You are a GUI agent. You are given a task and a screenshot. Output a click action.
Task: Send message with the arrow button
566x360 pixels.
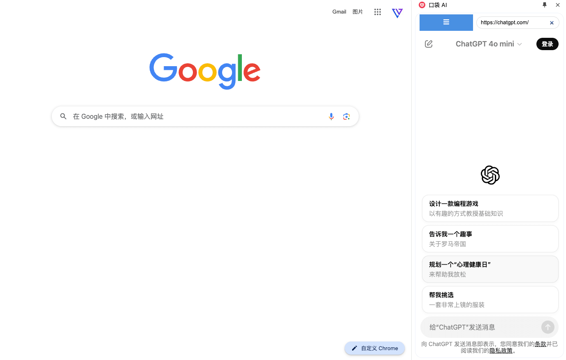547,327
